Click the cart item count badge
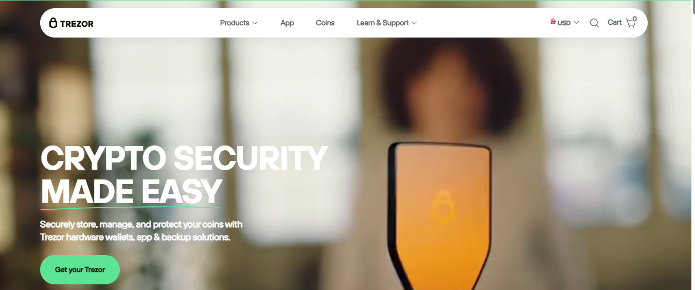 (635, 19)
